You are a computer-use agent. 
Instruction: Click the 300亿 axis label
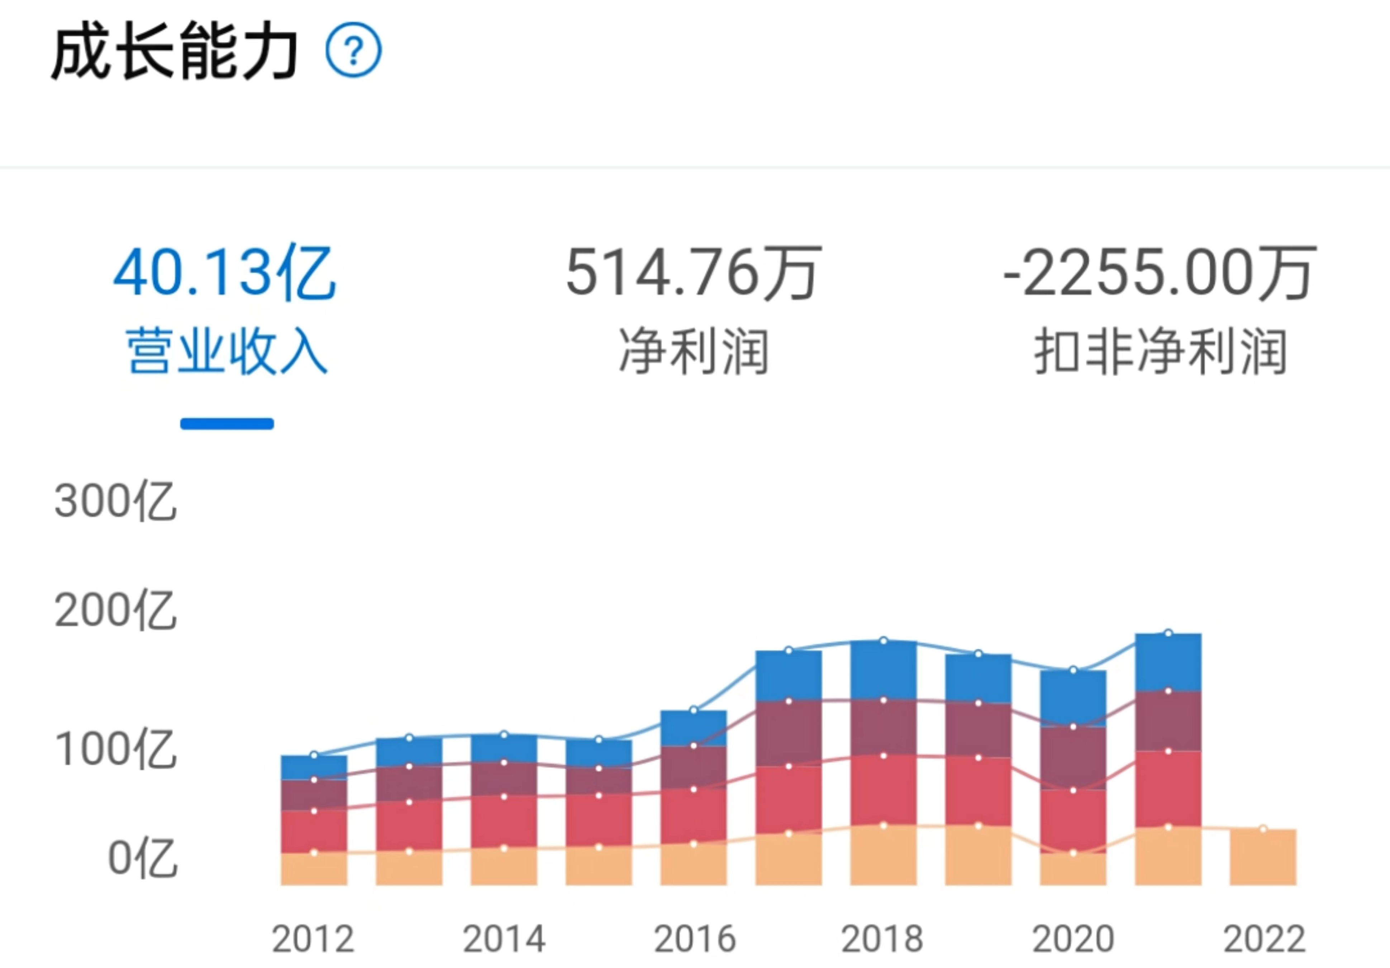(x=116, y=501)
